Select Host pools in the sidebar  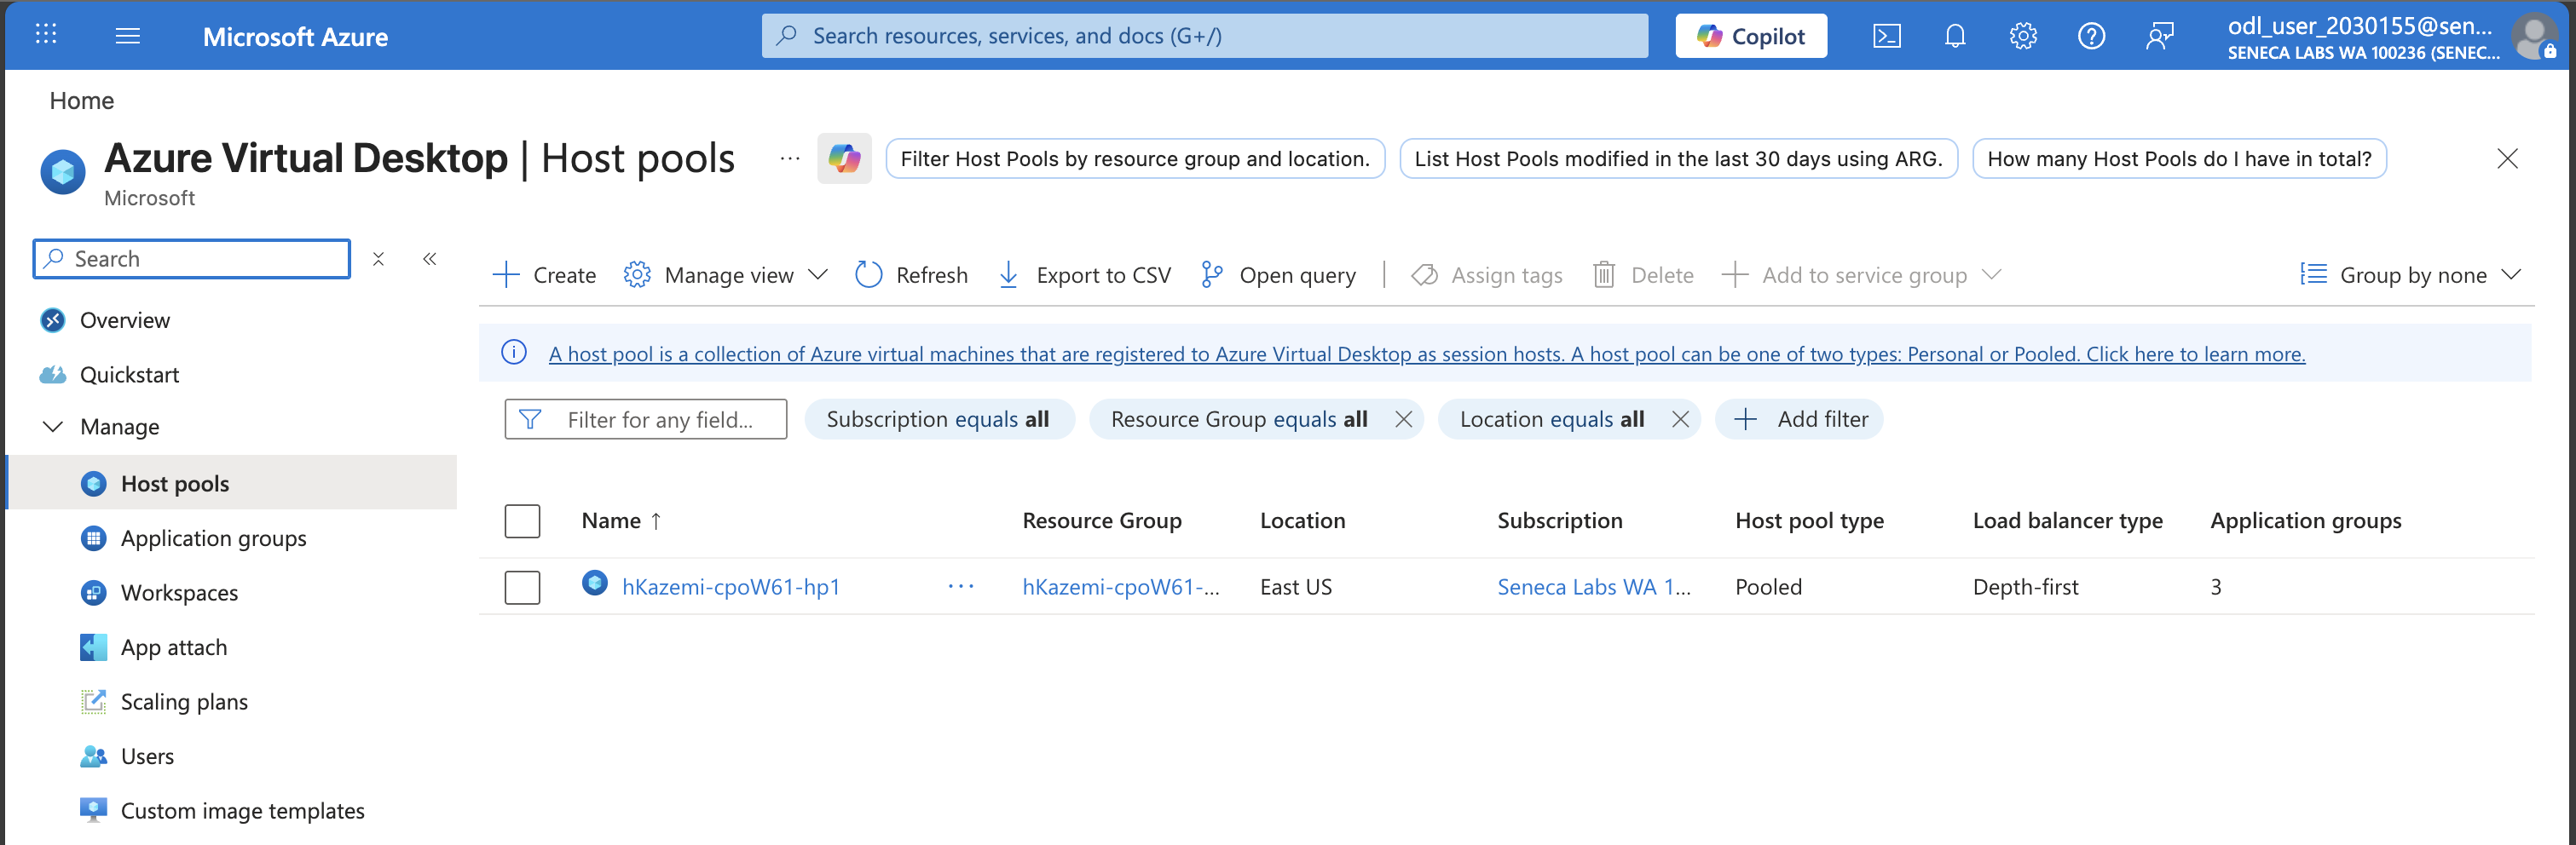[232, 484]
